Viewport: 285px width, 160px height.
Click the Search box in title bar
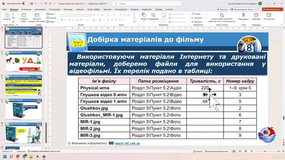[x=147, y=4]
